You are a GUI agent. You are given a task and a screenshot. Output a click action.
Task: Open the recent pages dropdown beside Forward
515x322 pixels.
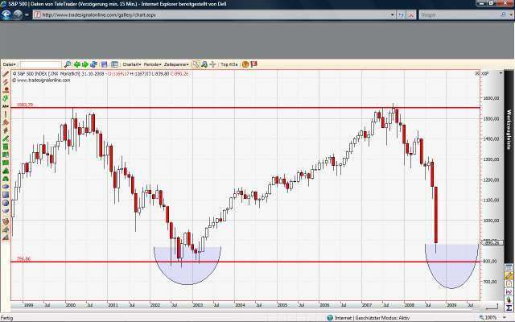pos(27,14)
